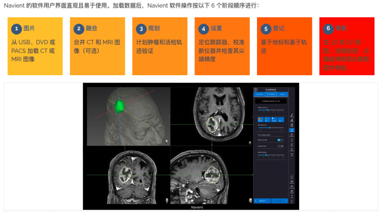
Task: Toggle the Rendered view ON/OFF switch
Action: tap(280, 146)
